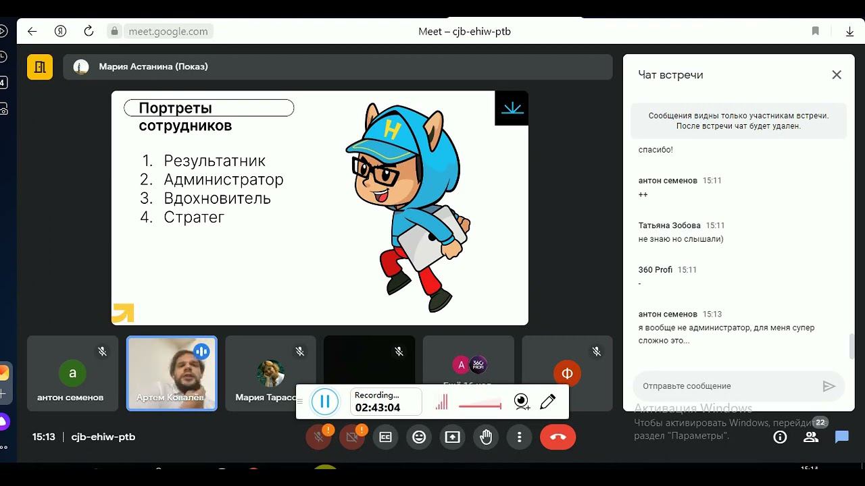Viewport: 865px width, 486px height.
Task: Unmute the microphone in Meet controls
Action: (318, 437)
